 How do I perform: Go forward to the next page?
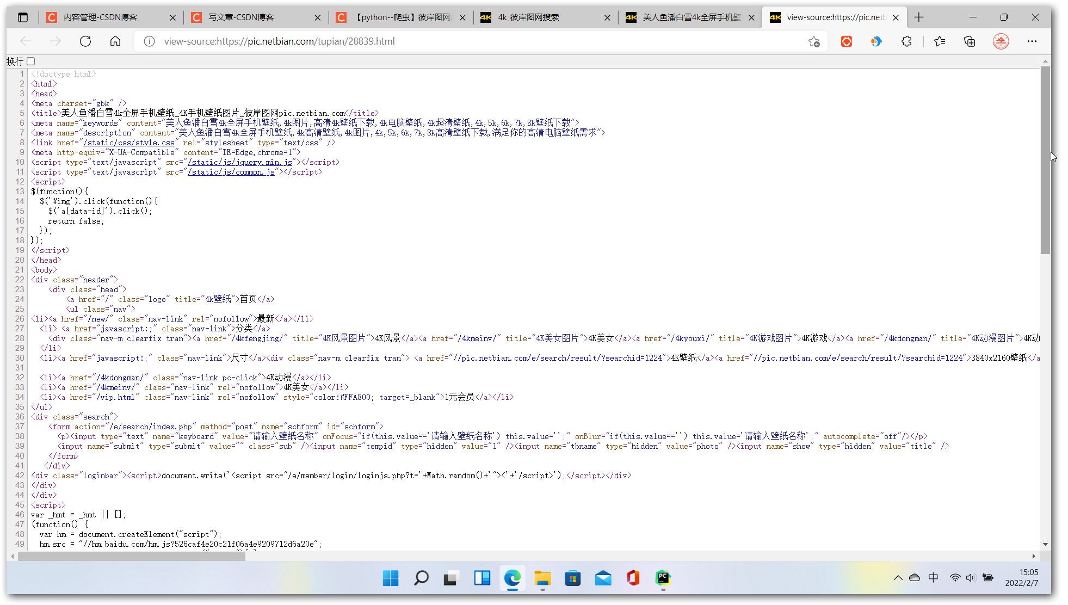tap(55, 41)
